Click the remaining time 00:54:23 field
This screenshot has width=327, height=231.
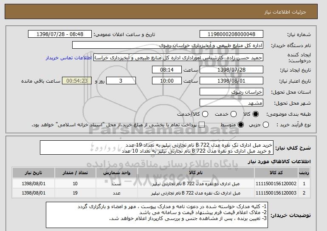click(77, 81)
